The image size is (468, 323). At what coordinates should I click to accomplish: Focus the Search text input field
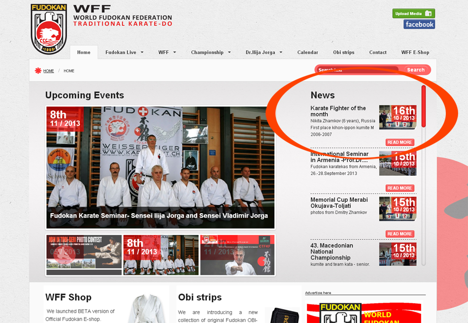(x=358, y=70)
